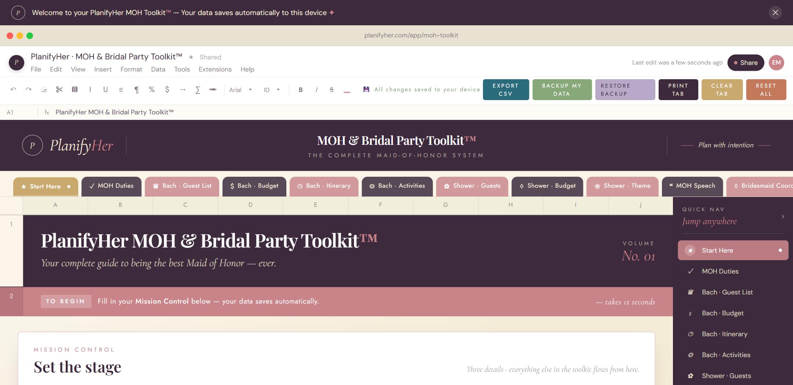The image size is (793, 385).
Task: Open the File menu
Action: click(x=36, y=69)
